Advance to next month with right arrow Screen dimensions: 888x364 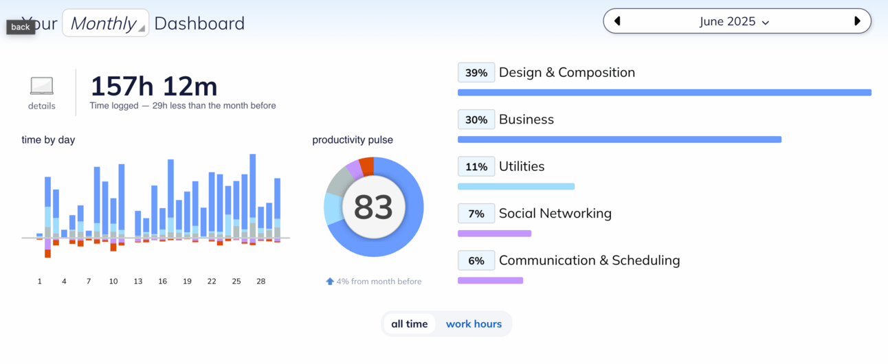857,21
